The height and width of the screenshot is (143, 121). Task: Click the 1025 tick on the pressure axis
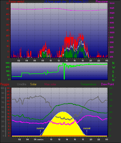pos(112,8)
